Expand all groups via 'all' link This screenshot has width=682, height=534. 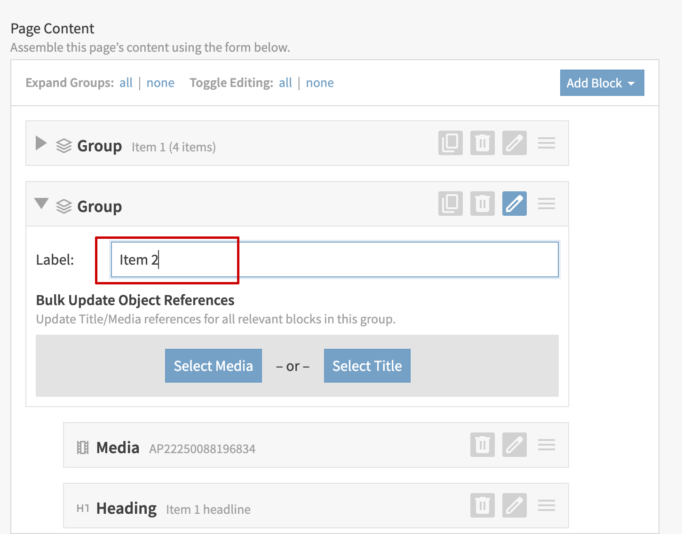[x=126, y=83]
